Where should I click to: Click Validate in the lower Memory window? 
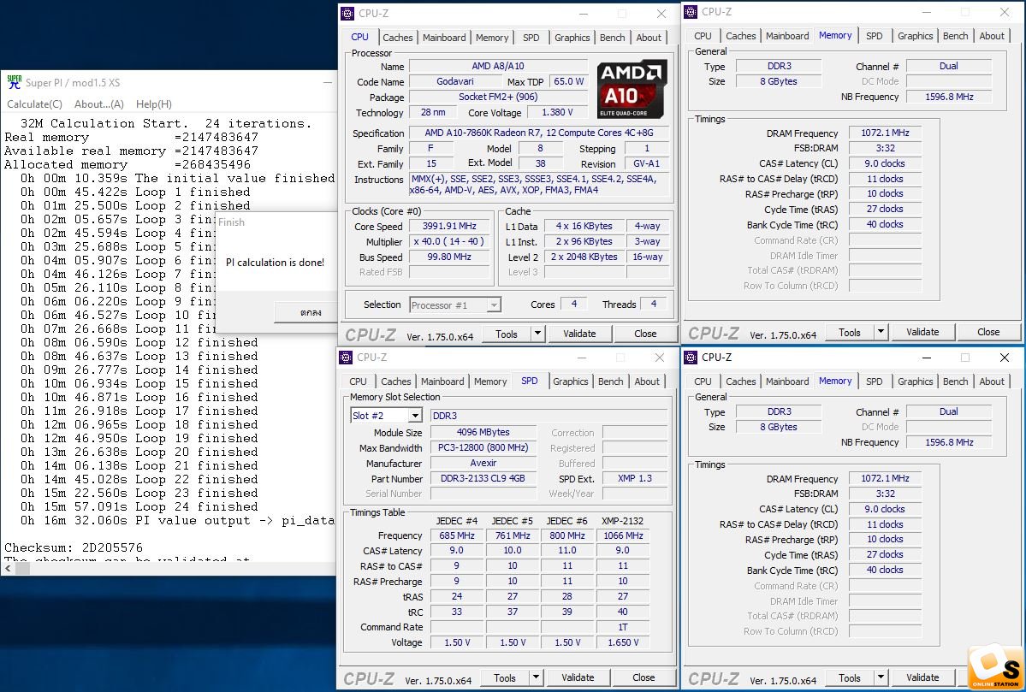pos(922,677)
